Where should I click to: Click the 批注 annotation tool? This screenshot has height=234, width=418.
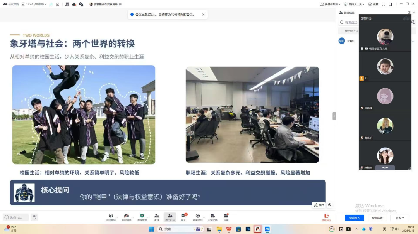(x=319, y=205)
